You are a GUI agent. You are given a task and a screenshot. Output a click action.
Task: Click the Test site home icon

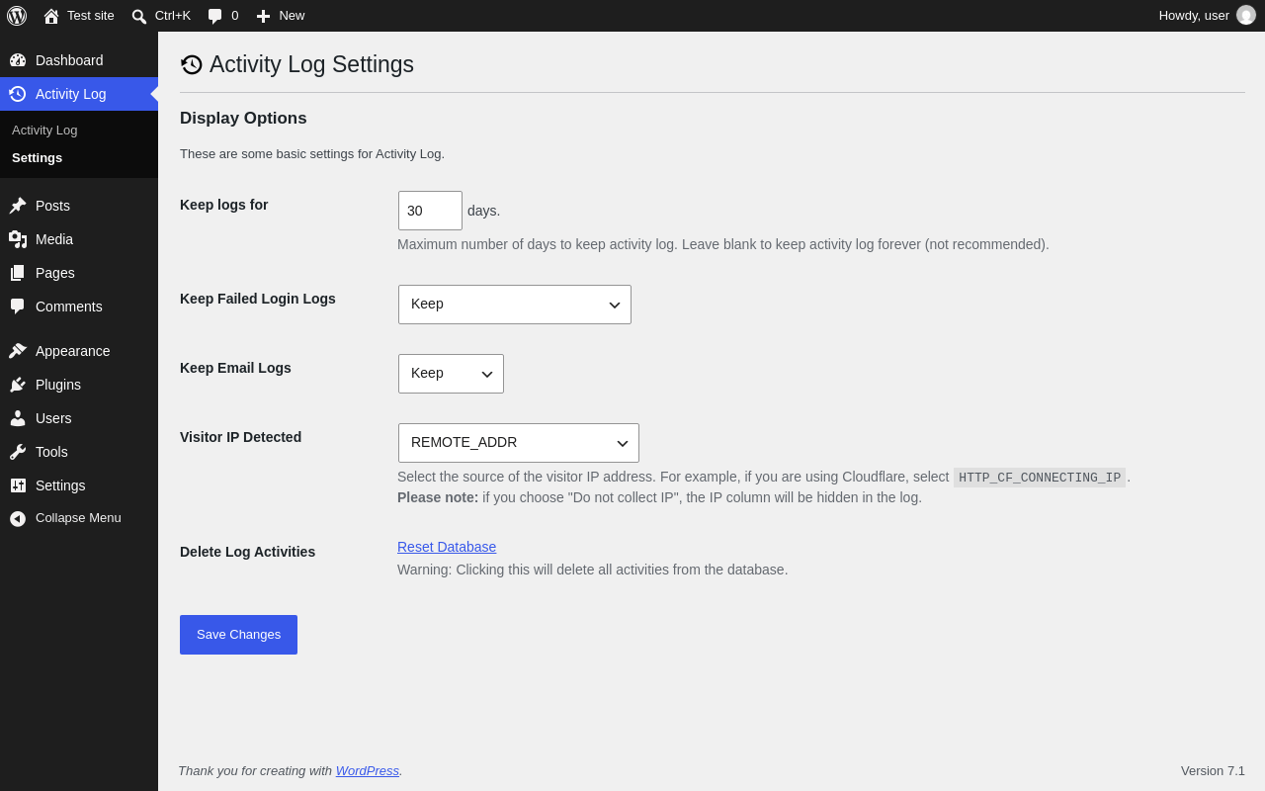[x=51, y=16]
